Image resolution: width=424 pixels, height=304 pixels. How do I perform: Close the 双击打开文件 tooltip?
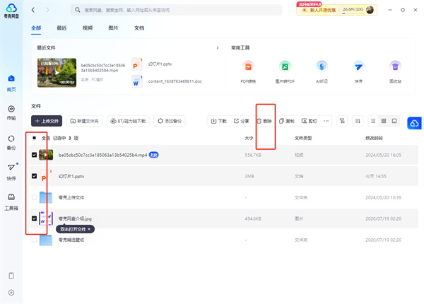(x=89, y=229)
